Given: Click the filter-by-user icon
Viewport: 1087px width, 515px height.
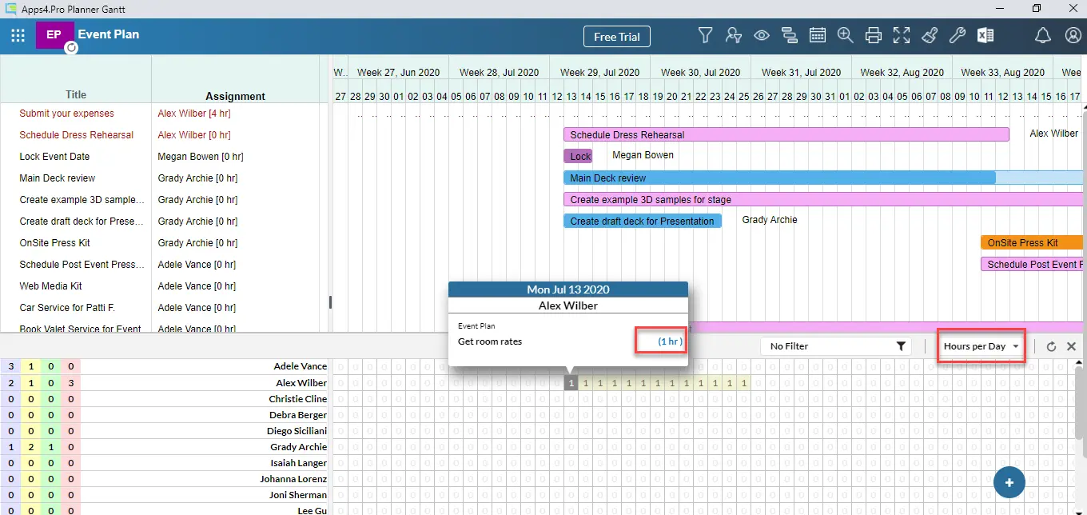Looking at the screenshot, I should (x=733, y=35).
